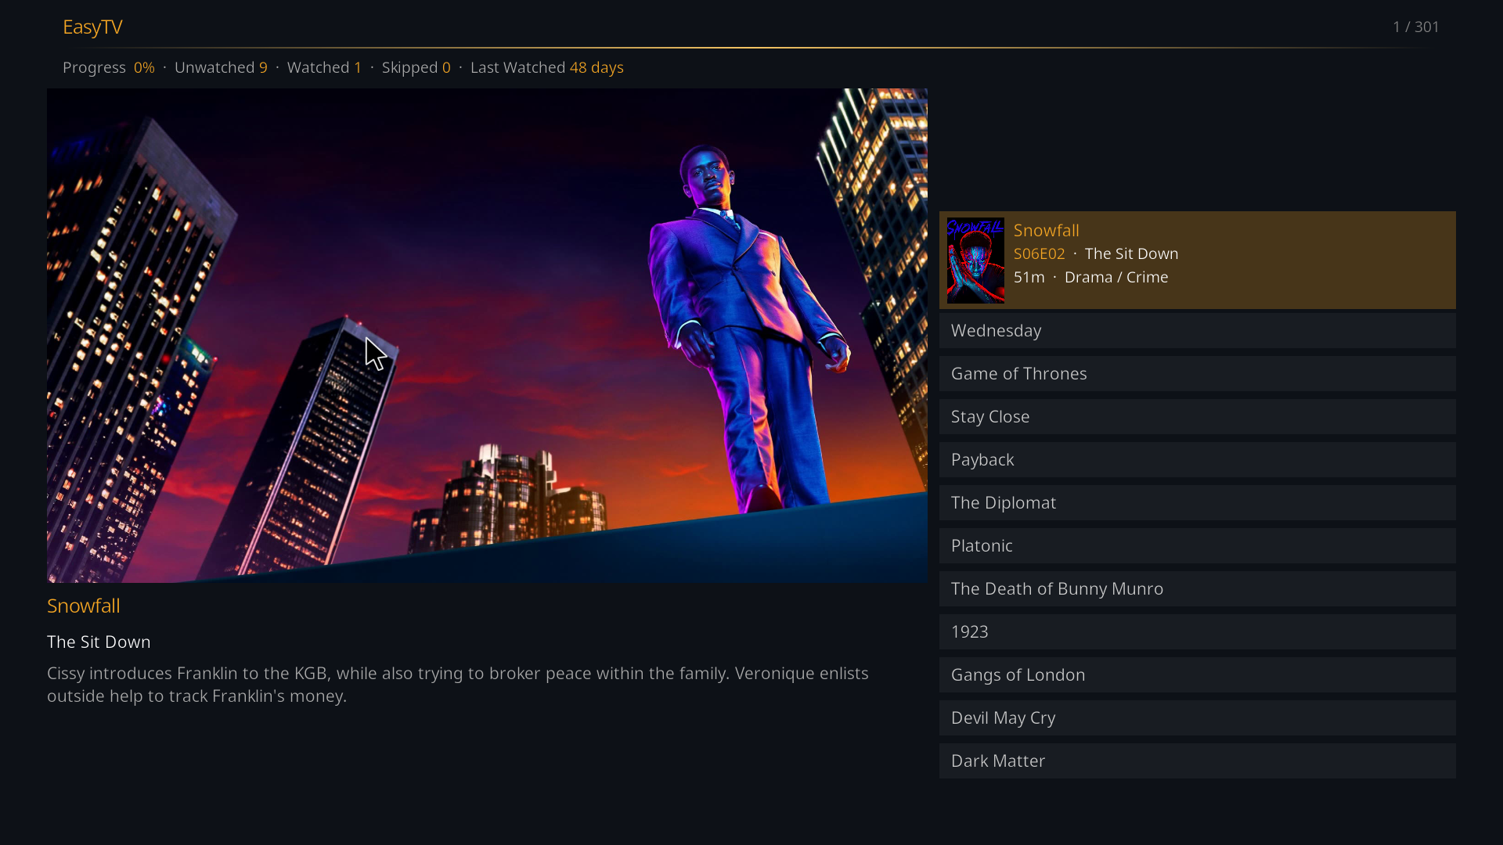The height and width of the screenshot is (845, 1503).
Task: Choose Stay Close from the list
Action: pos(1198,417)
